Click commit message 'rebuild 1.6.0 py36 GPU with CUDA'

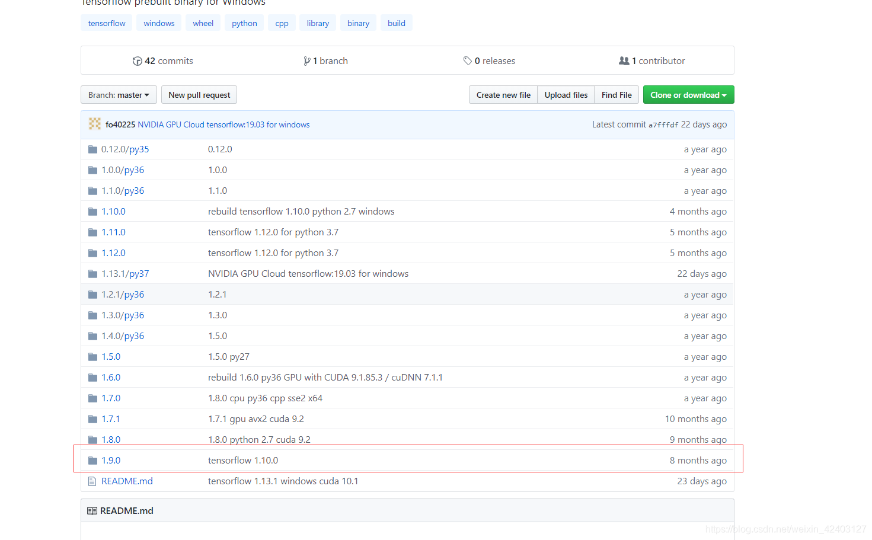coord(325,378)
